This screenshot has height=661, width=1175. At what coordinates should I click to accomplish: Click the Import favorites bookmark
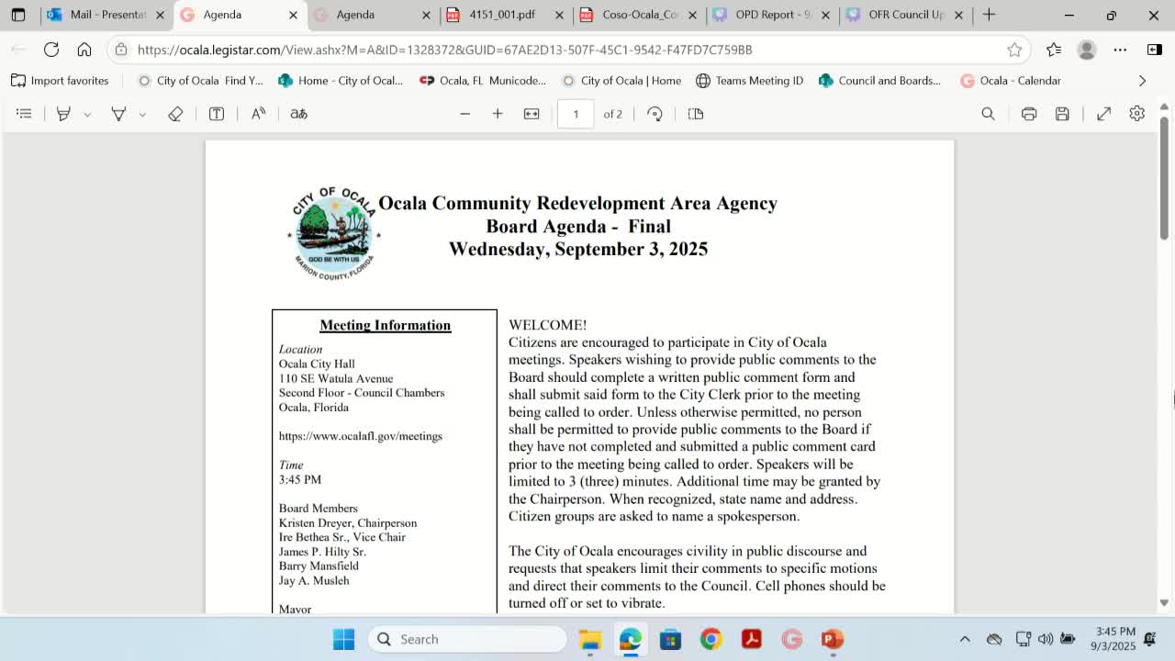(60, 81)
